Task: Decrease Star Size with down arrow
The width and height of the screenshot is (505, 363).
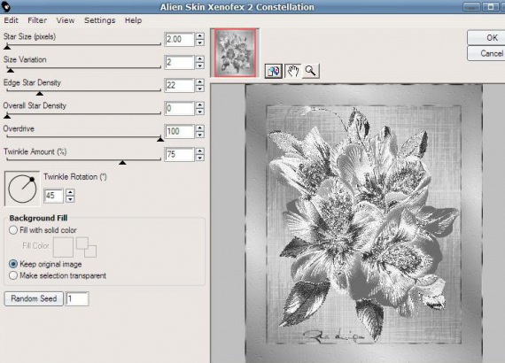Action: pos(200,42)
